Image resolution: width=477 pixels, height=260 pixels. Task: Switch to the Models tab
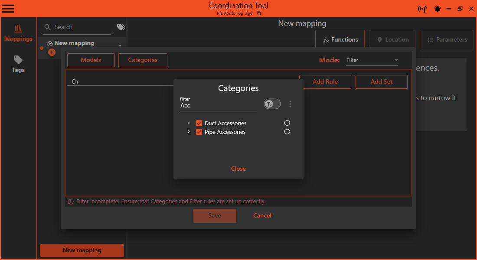91,60
